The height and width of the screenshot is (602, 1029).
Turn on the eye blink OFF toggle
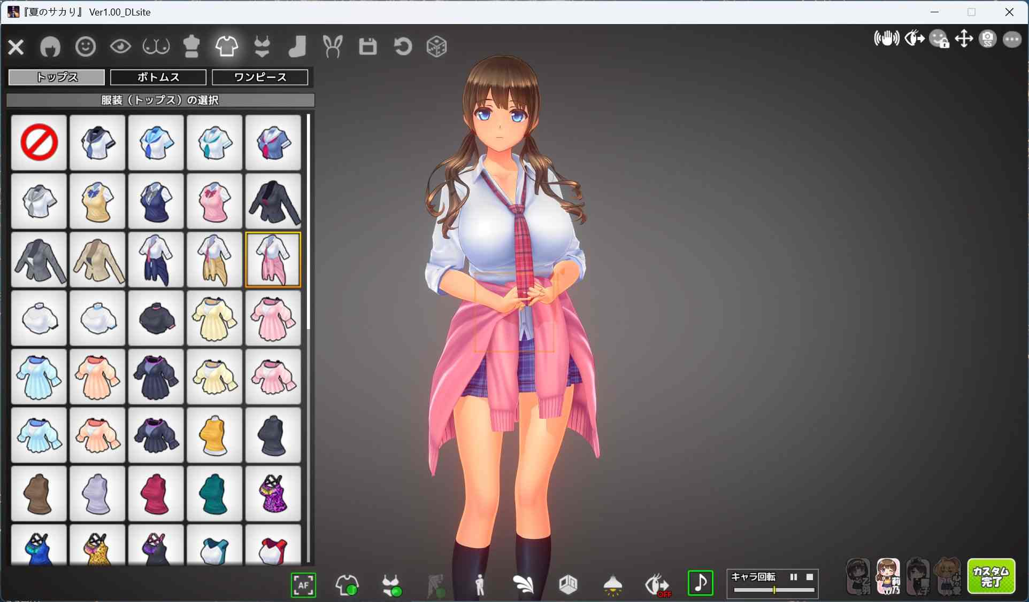click(x=656, y=585)
